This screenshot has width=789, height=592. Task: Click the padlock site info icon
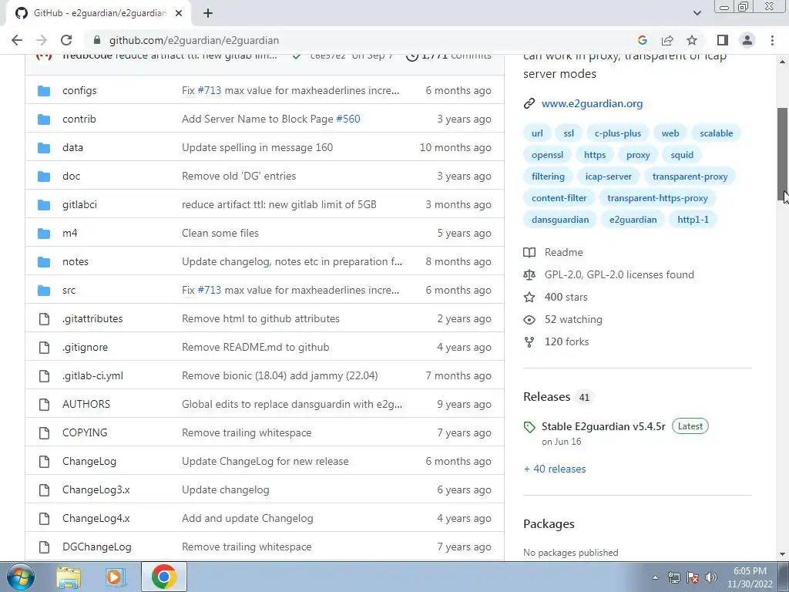pos(98,40)
